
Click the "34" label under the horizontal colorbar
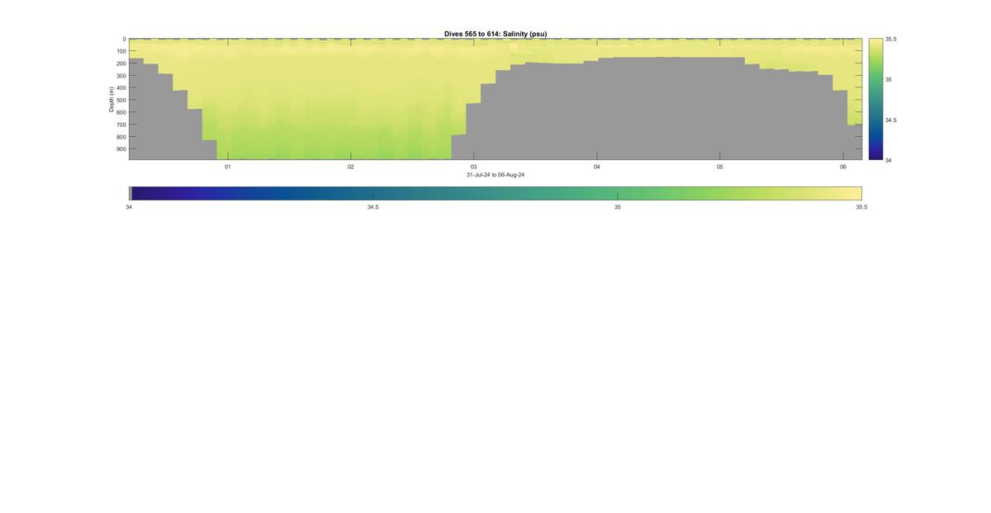click(x=129, y=207)
